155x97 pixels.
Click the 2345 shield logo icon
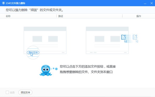(x=3, y=3)
